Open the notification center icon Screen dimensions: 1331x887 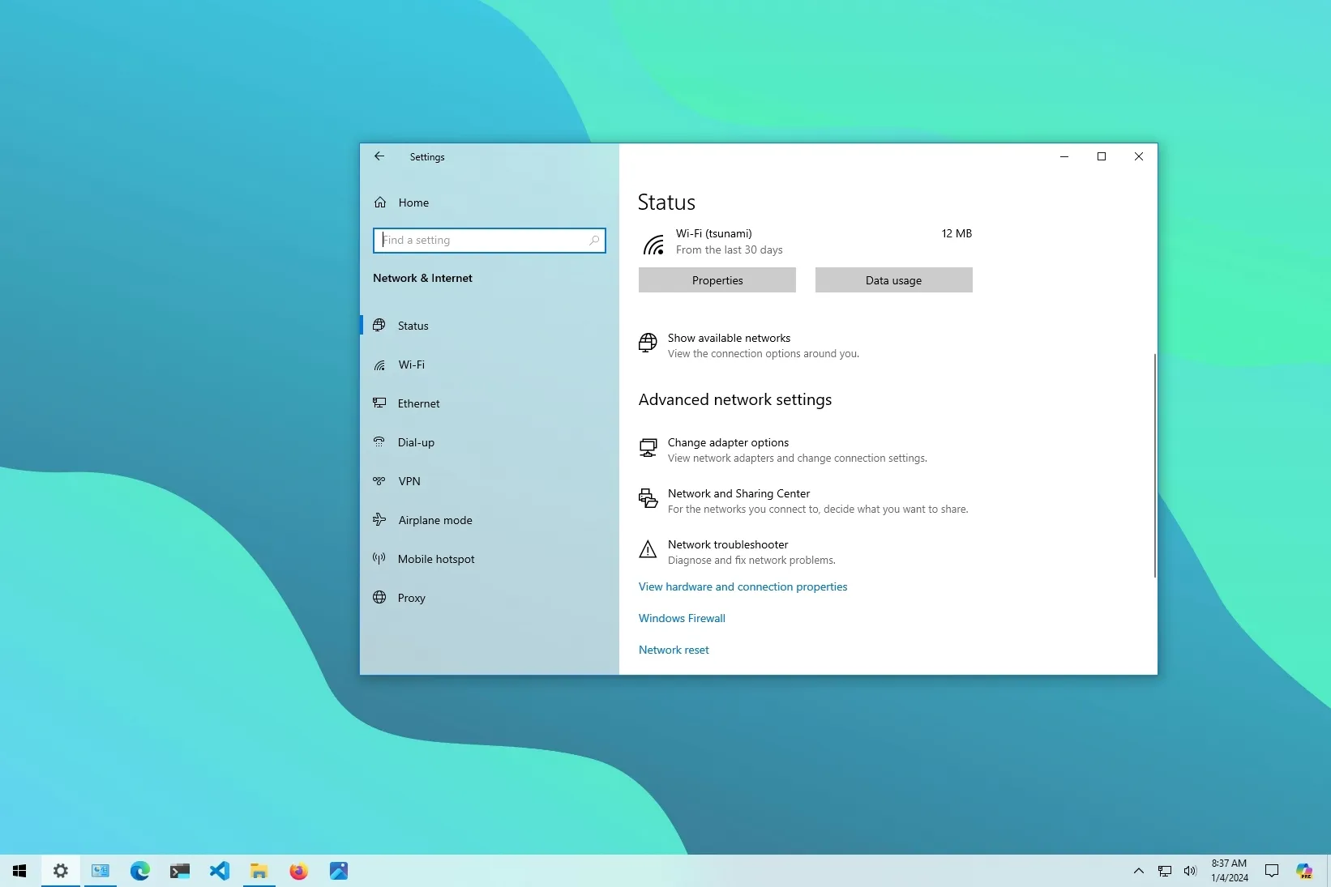[x=1272, y=871]
